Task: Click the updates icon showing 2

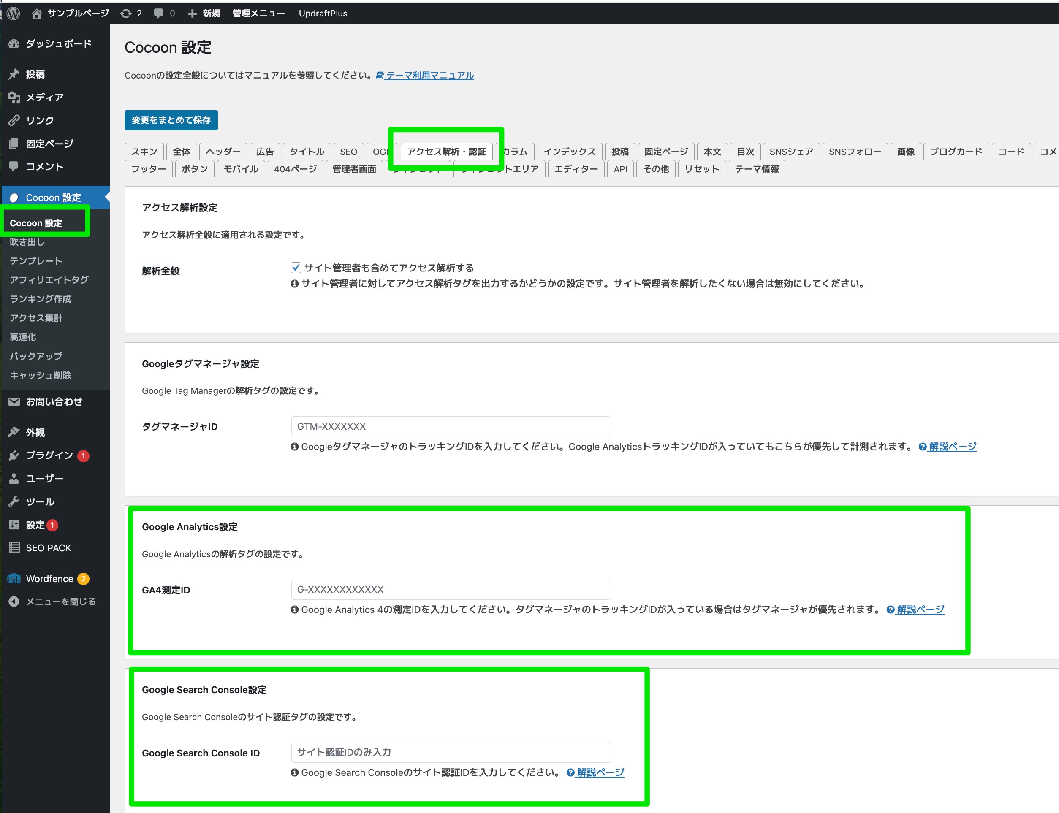Action: point(126,14)
